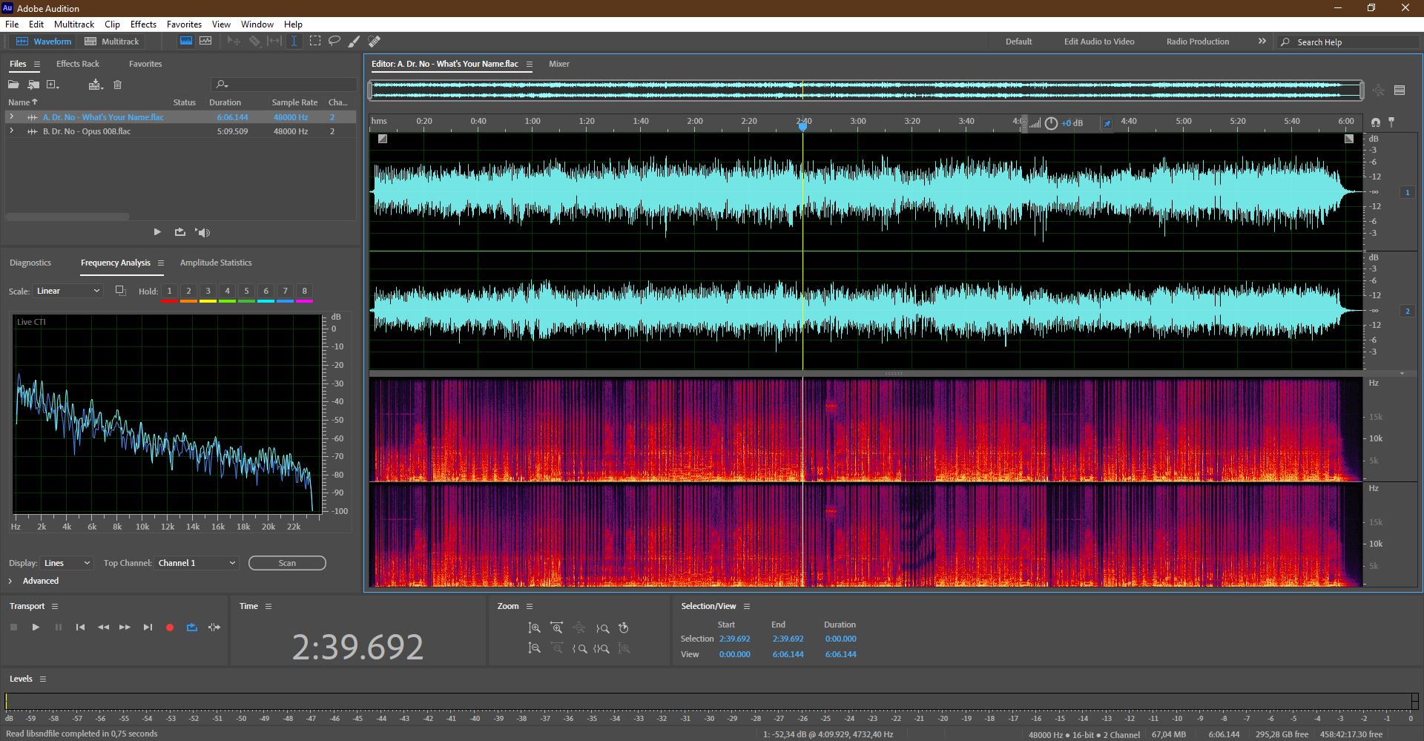Click the Scan button

[x=287, y=563]
